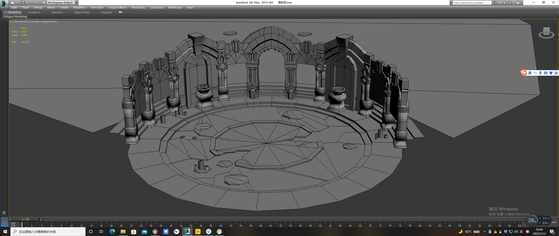Open the Graph Editors menu
This screenshot has height=236, width=559.
click(118, 8)
